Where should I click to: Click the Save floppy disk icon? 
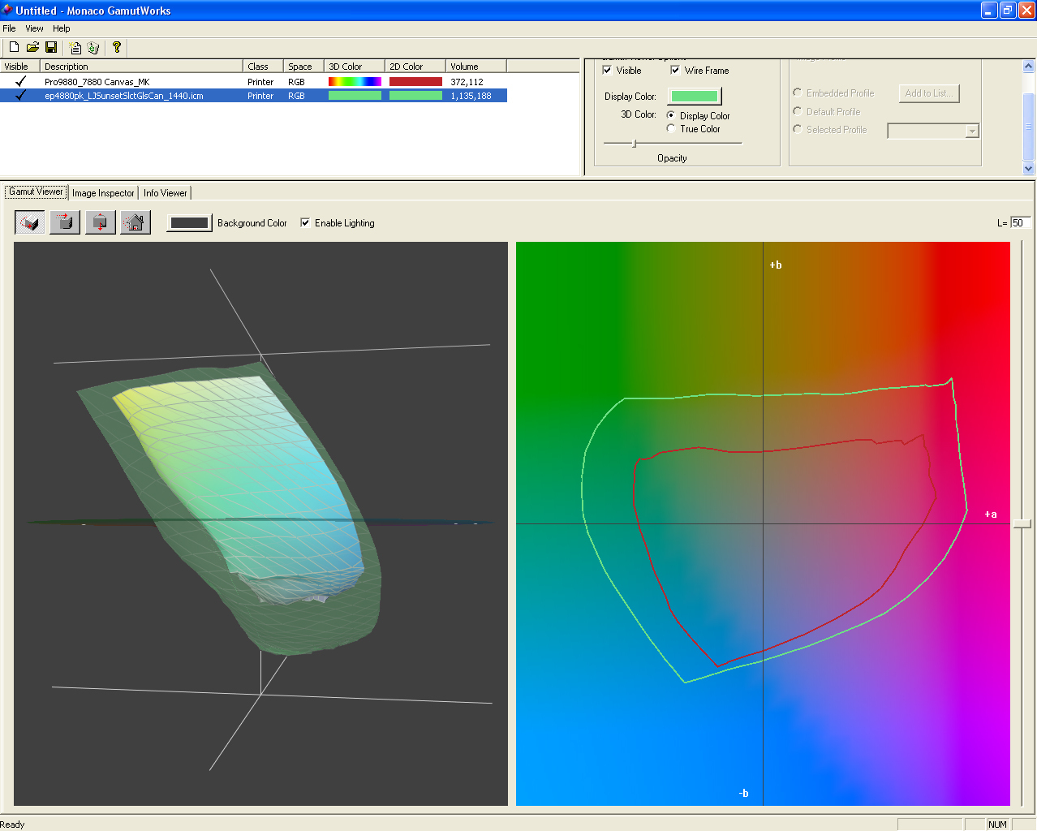51,48
